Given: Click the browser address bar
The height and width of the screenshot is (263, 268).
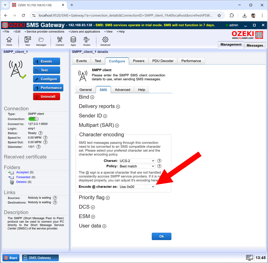Looking at the screenshot, I should [x=125, y=16].
